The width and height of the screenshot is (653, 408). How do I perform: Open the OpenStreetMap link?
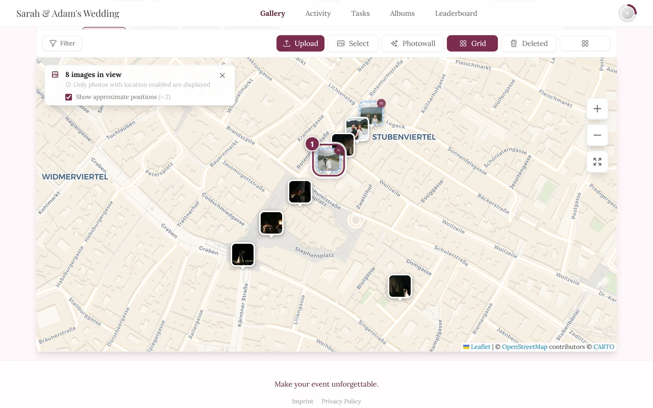[525, 347]
